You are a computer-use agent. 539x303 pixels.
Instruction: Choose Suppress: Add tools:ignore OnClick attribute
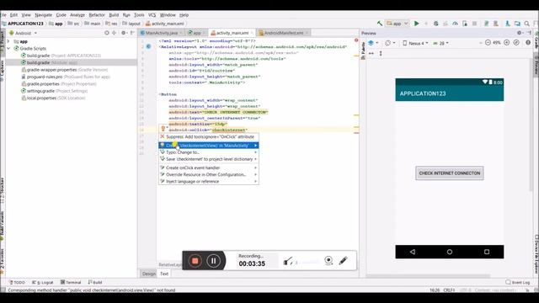click(209, 136)
